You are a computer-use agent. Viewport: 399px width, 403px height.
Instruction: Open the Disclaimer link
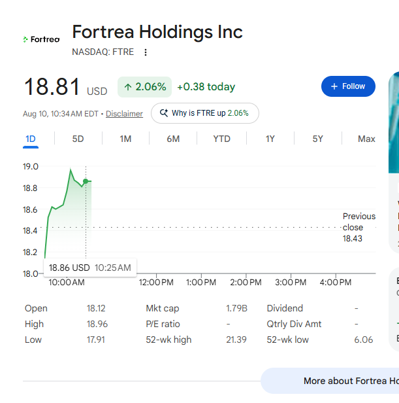(x=124, y=114)
